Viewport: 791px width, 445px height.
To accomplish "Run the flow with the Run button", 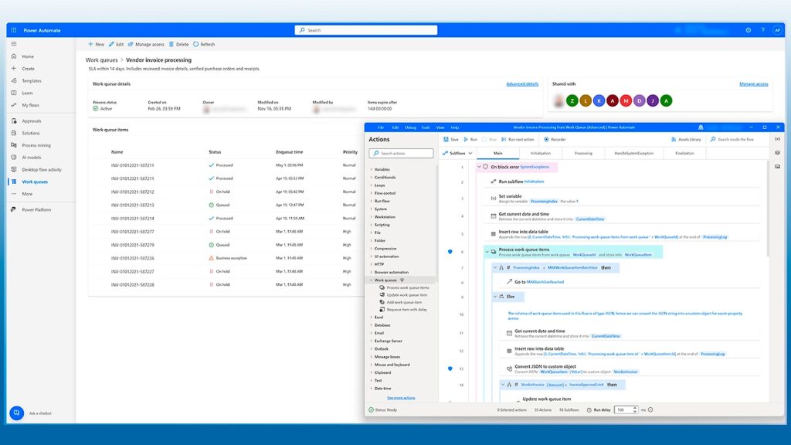I will [x=471, y=139].
